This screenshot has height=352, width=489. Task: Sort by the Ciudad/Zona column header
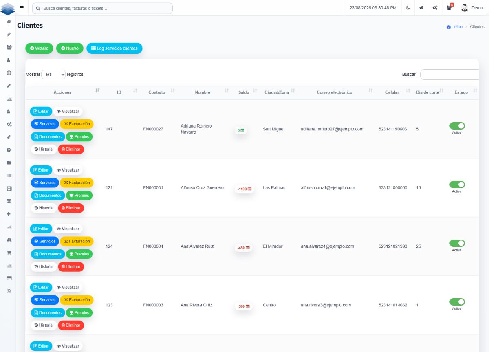click(276, 92)
